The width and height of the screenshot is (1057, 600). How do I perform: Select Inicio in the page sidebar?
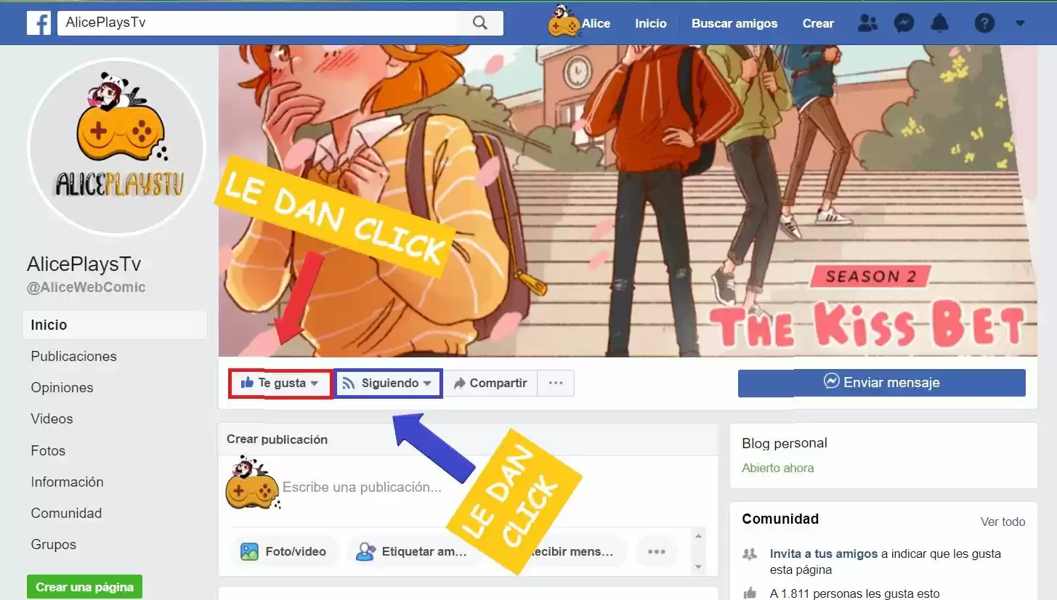click(x=115, y=325)
